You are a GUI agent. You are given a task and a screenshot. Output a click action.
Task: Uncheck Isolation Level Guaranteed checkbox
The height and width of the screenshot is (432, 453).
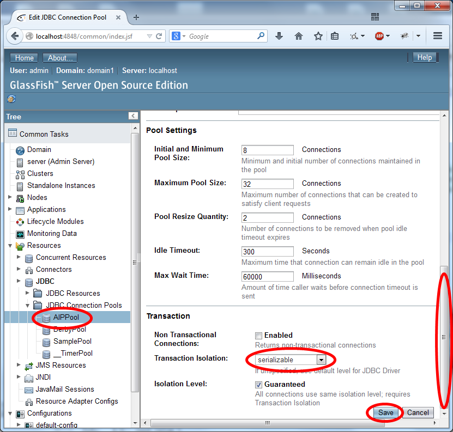click(259, 385)
